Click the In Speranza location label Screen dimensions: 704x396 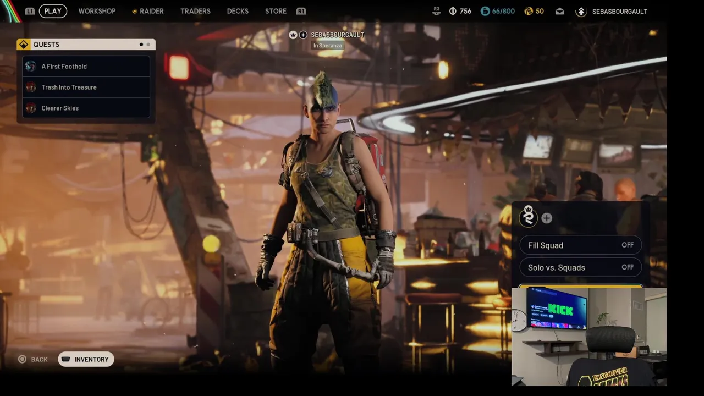coord(328,46)
